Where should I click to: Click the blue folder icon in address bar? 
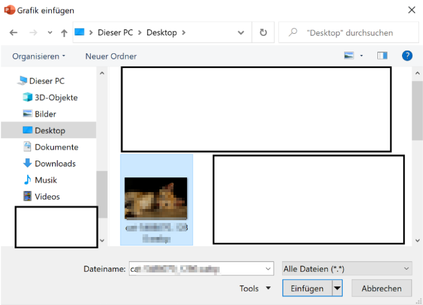pyautogui.click(x=79, y=32)
